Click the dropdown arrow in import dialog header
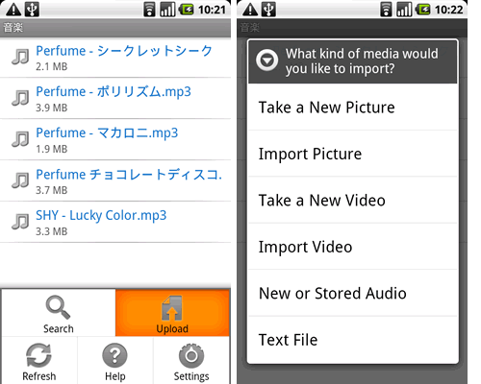Screen dimensions: 481x384 pyautogui.click(x=266, y=60)
